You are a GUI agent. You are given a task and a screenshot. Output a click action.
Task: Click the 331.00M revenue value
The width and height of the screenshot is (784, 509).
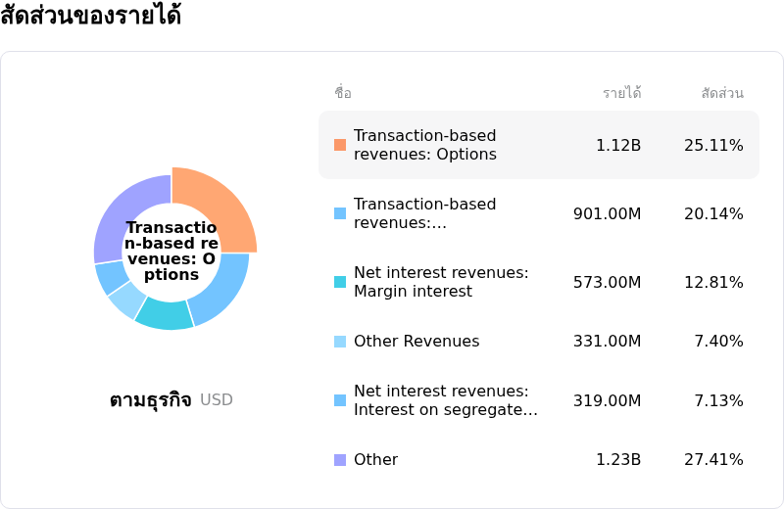tap(607, 342)
